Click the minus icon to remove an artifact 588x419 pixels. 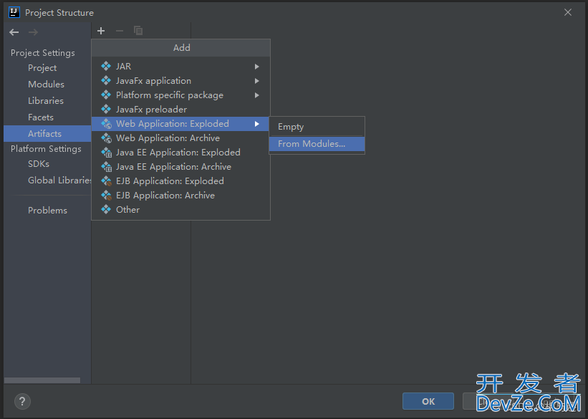[x=120, y=31]
